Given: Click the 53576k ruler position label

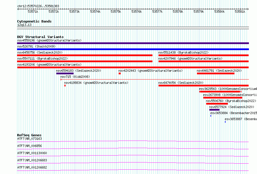Looking at the screenshot, I should pos(137,12).
